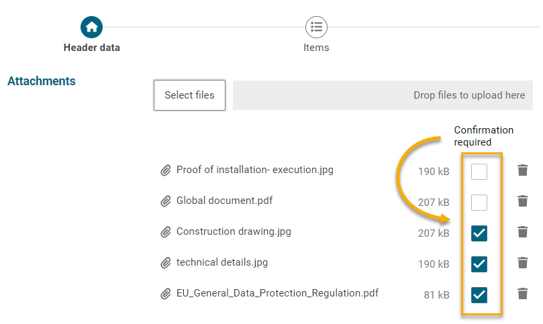This screenshot has height=324, width=543.
Task: Click paperclip icon beside Global document.pdf
Action: 166,201
